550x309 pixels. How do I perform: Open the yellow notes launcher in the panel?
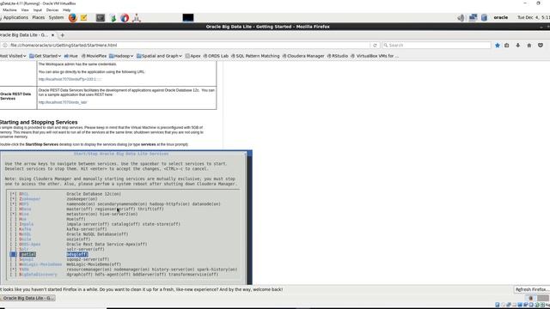83,17
